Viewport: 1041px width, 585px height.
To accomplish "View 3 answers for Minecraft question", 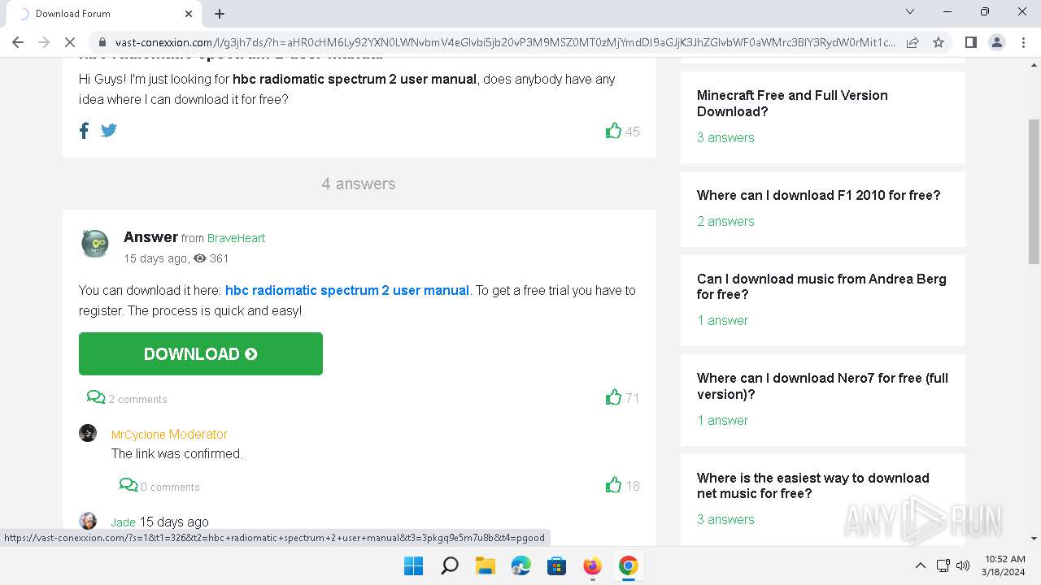I will [725, 137].
